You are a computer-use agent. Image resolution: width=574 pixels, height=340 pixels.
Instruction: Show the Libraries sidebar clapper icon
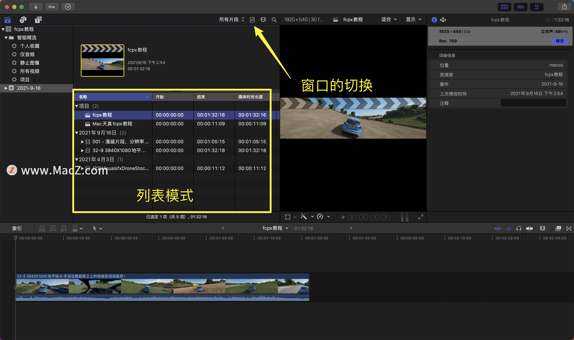pos(7,20)
